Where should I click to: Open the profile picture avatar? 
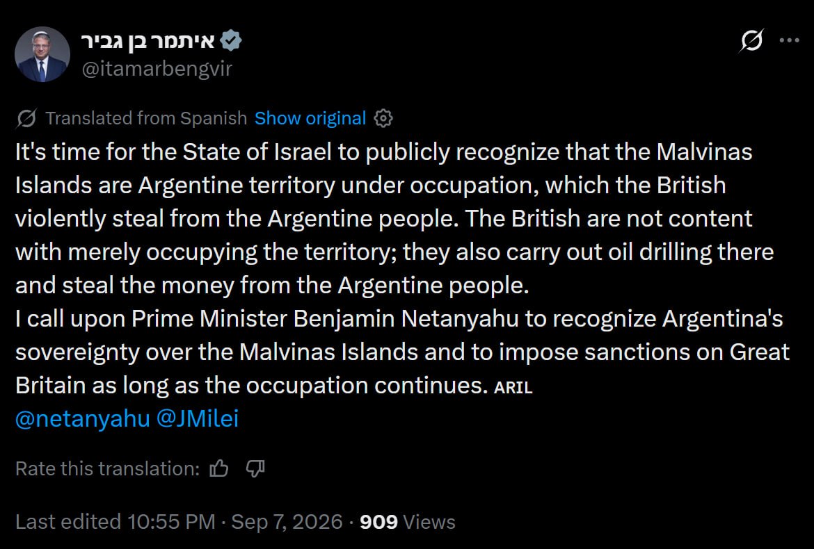42,54
